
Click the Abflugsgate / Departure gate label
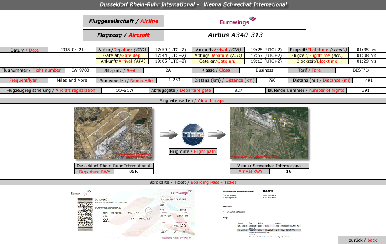tap(181, 90)
